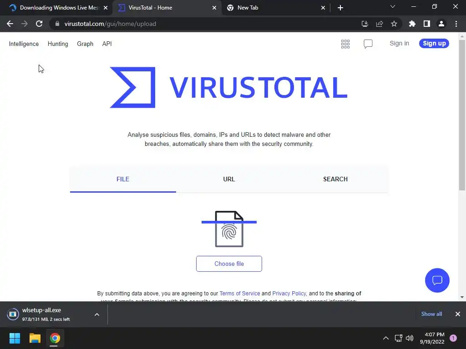Click the scrollbar down arrow
466x349 pixels.
point(462,297)
